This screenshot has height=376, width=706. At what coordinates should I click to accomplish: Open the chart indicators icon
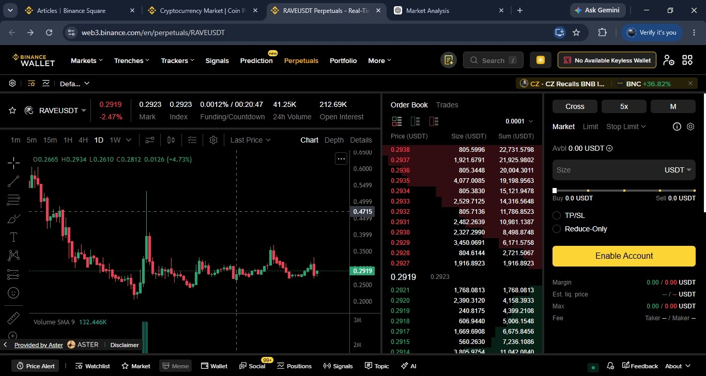point(150,140)
